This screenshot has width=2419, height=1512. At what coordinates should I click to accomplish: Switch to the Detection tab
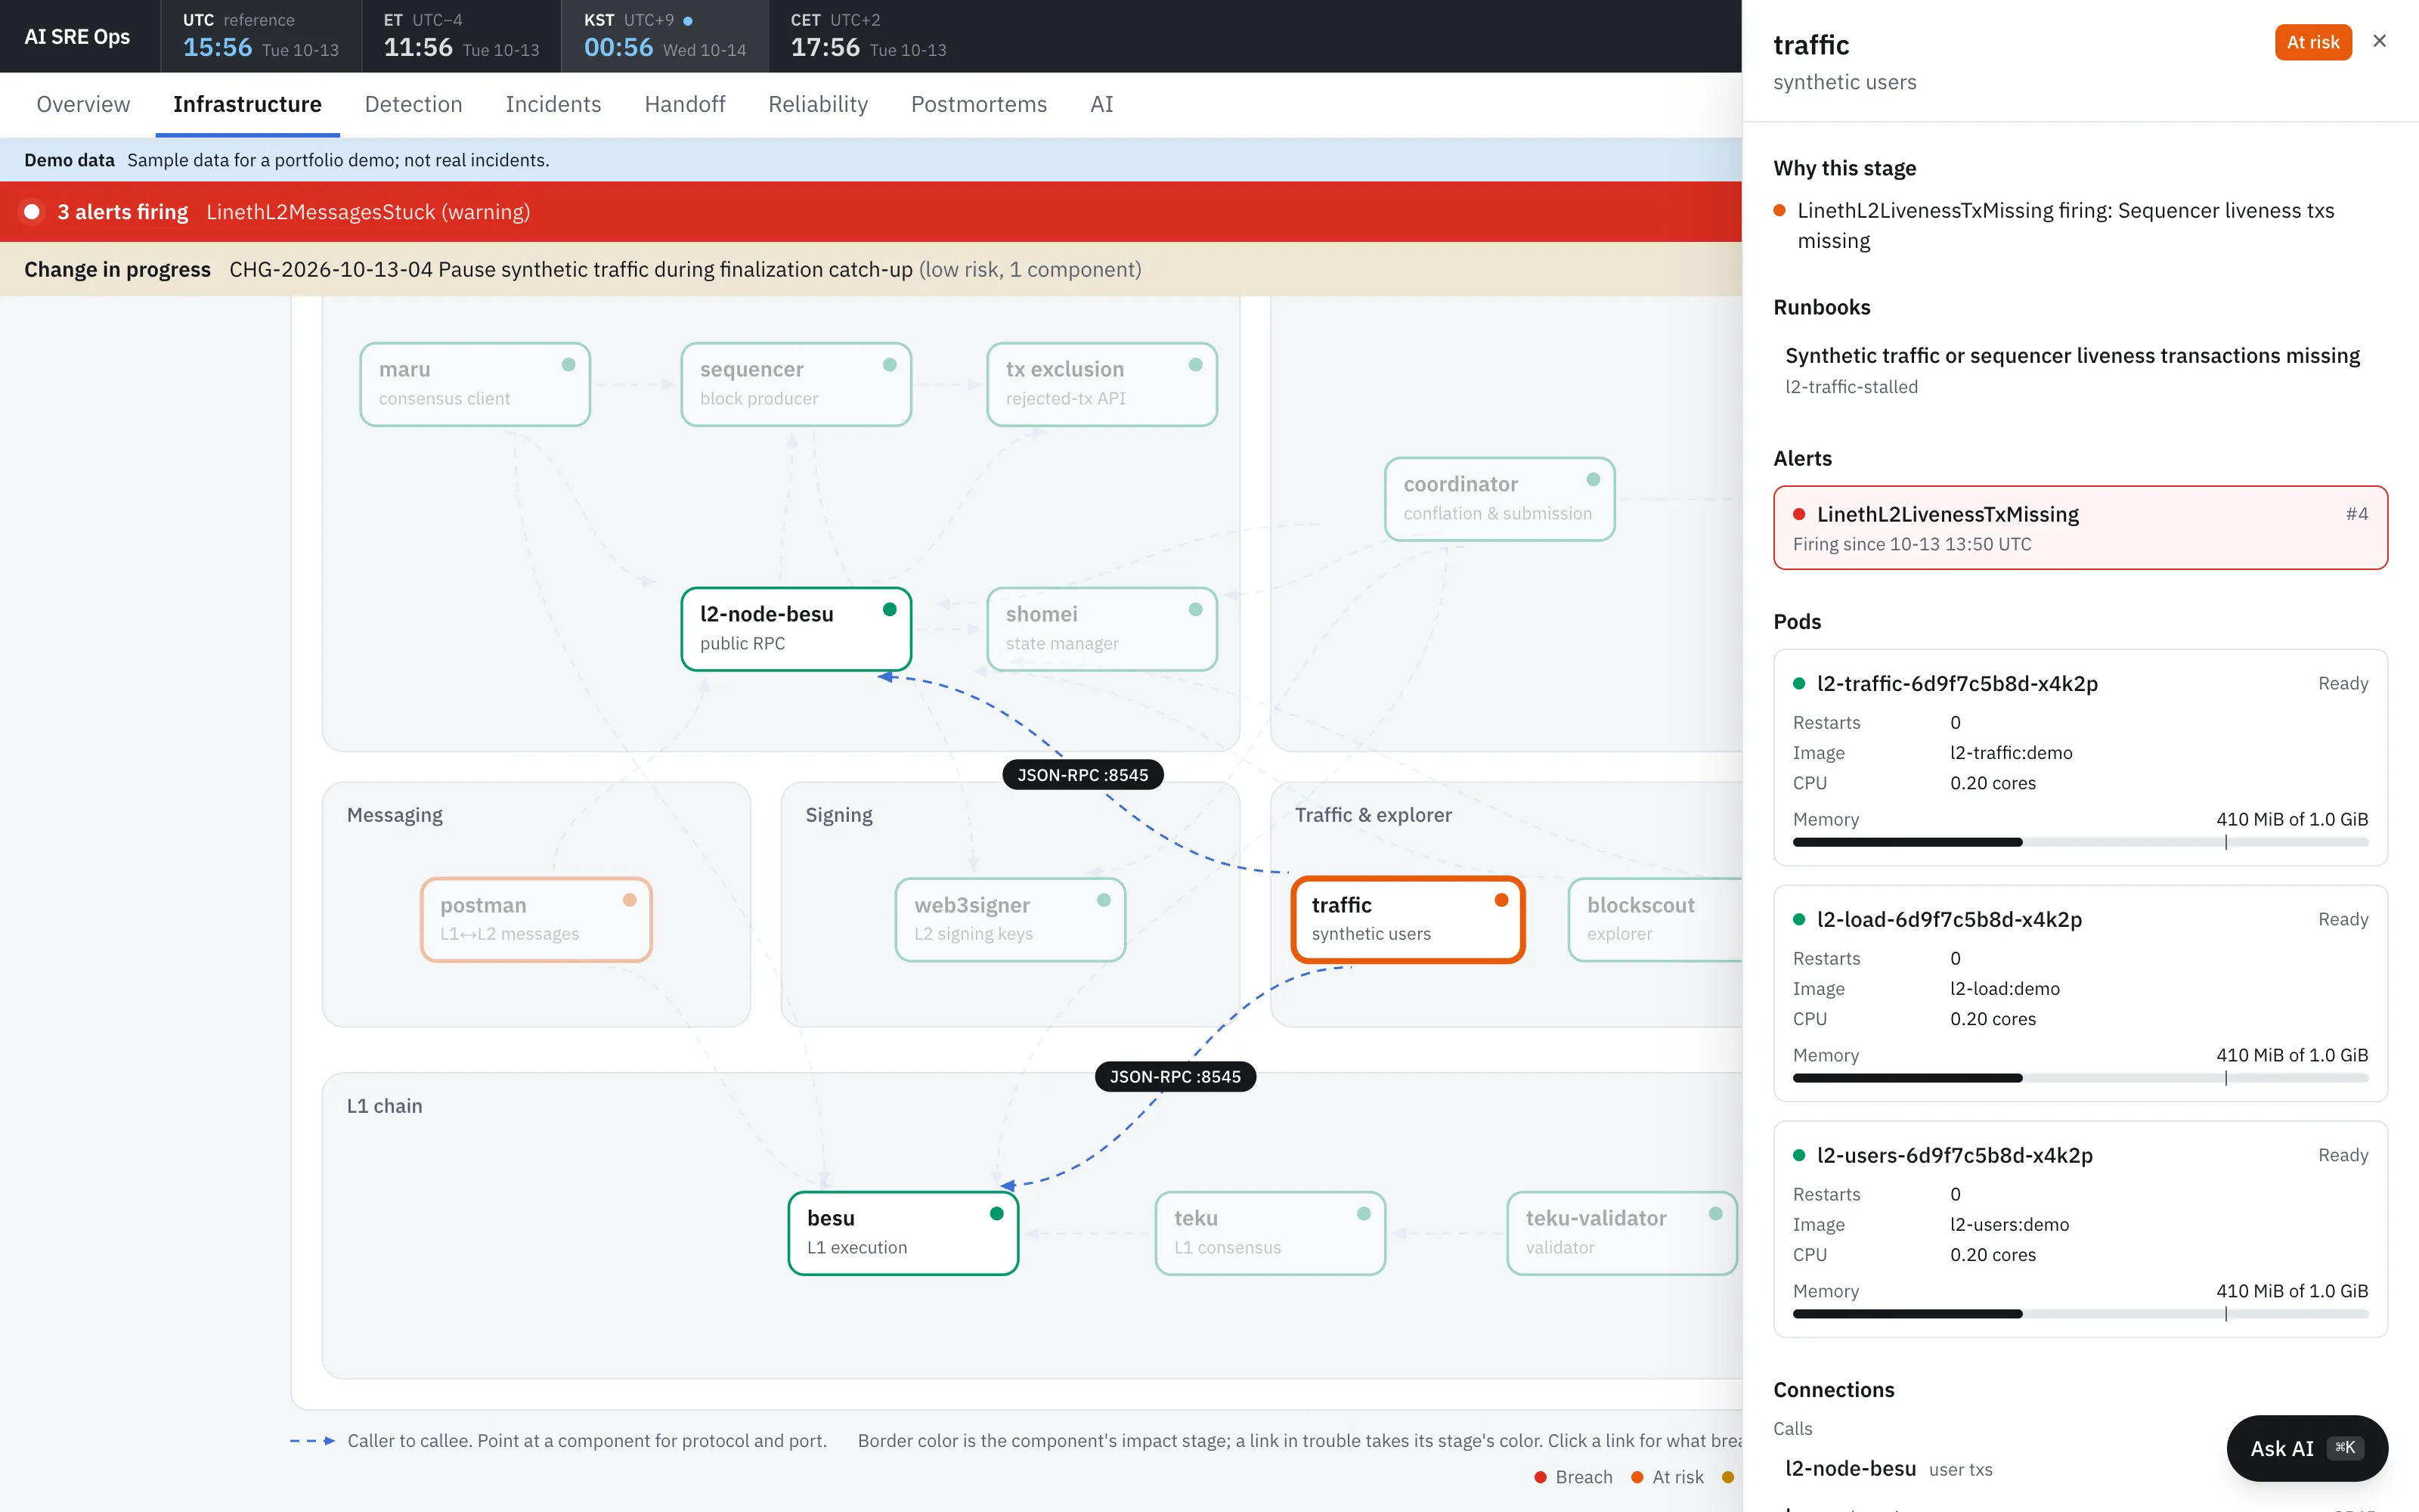tap(413, 104)
